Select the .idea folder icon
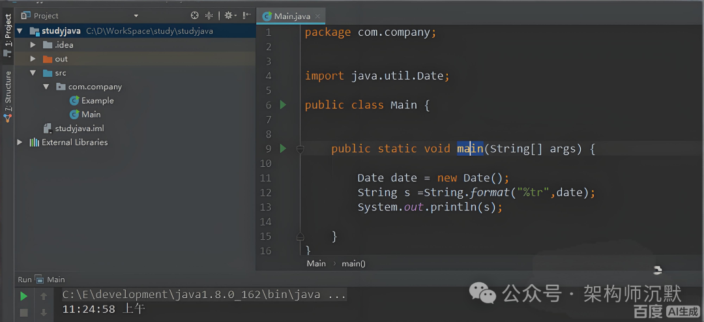This screenshot has width=704, height=322. [x=48, y=45]
